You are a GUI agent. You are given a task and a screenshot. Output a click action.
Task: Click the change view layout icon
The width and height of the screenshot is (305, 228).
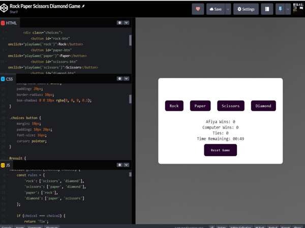(x=267, y=9)
